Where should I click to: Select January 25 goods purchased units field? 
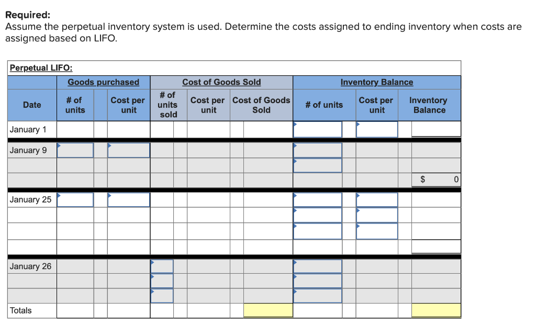point(75,200)
